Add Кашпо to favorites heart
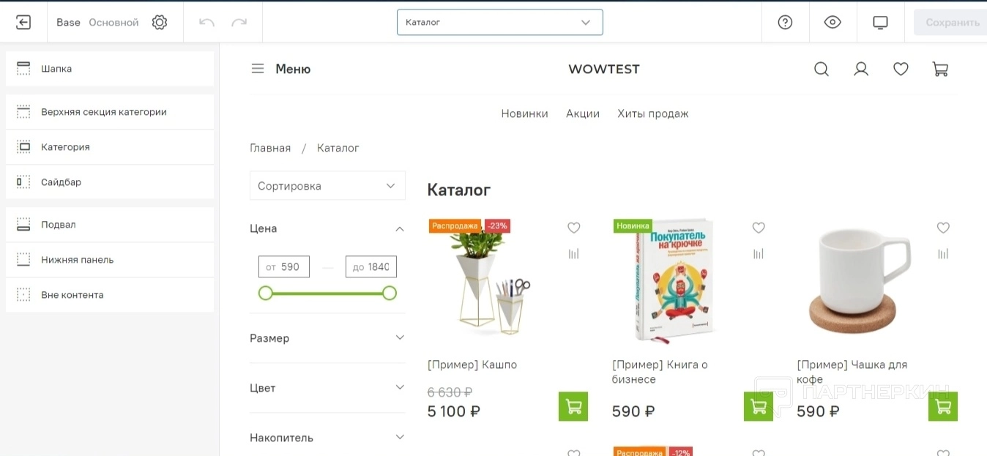This screenshot has height=456, width=987. (x=573, y=228)
